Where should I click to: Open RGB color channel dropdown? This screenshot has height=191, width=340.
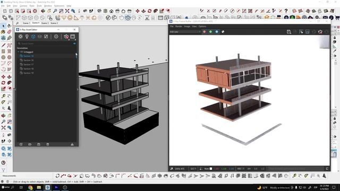pos(185,32)
